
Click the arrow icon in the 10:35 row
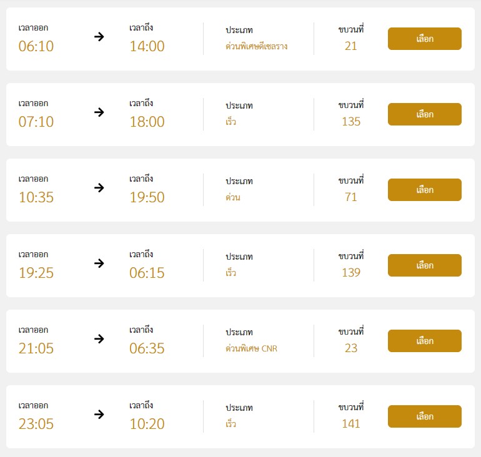click(x=99, y=188)
